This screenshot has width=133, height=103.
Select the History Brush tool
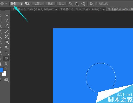tap(6, 37)
